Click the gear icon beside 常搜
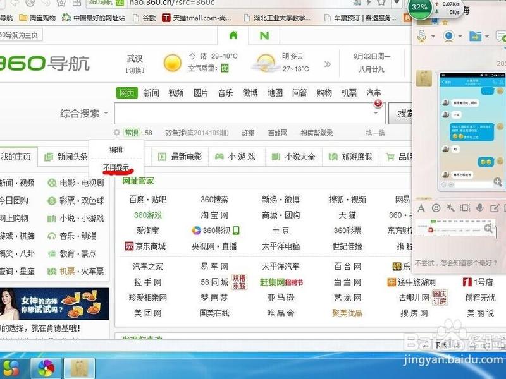This screenshot has width=506, height=379. point(117,132)
